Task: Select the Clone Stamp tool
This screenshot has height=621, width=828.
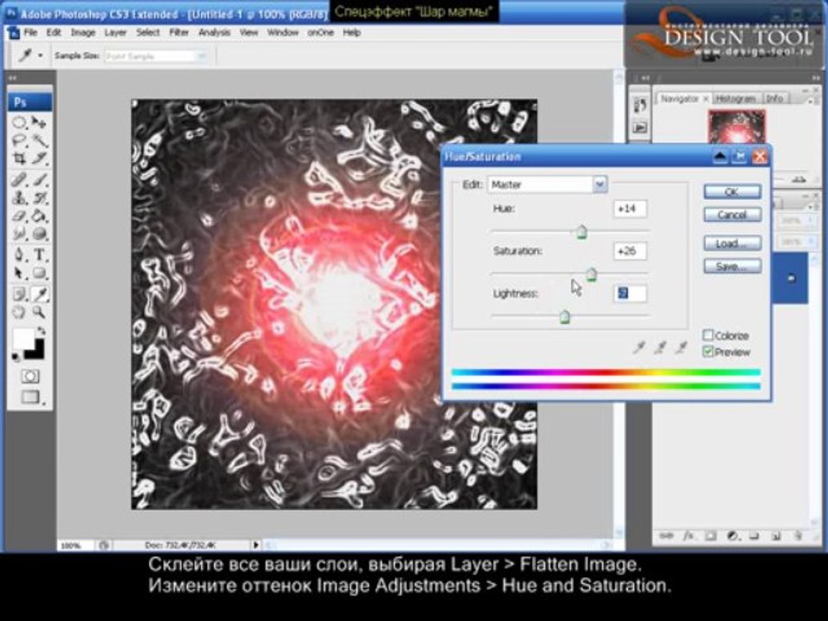Action: pos(20,198)
